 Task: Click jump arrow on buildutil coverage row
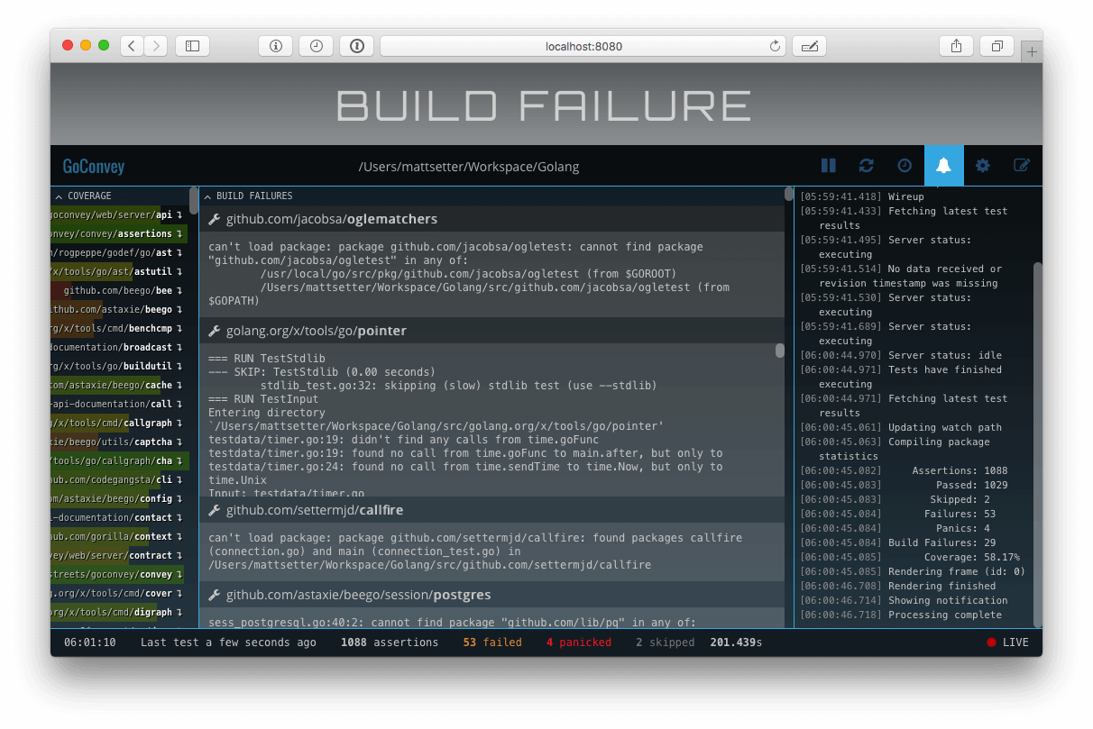tap(180, 366)
